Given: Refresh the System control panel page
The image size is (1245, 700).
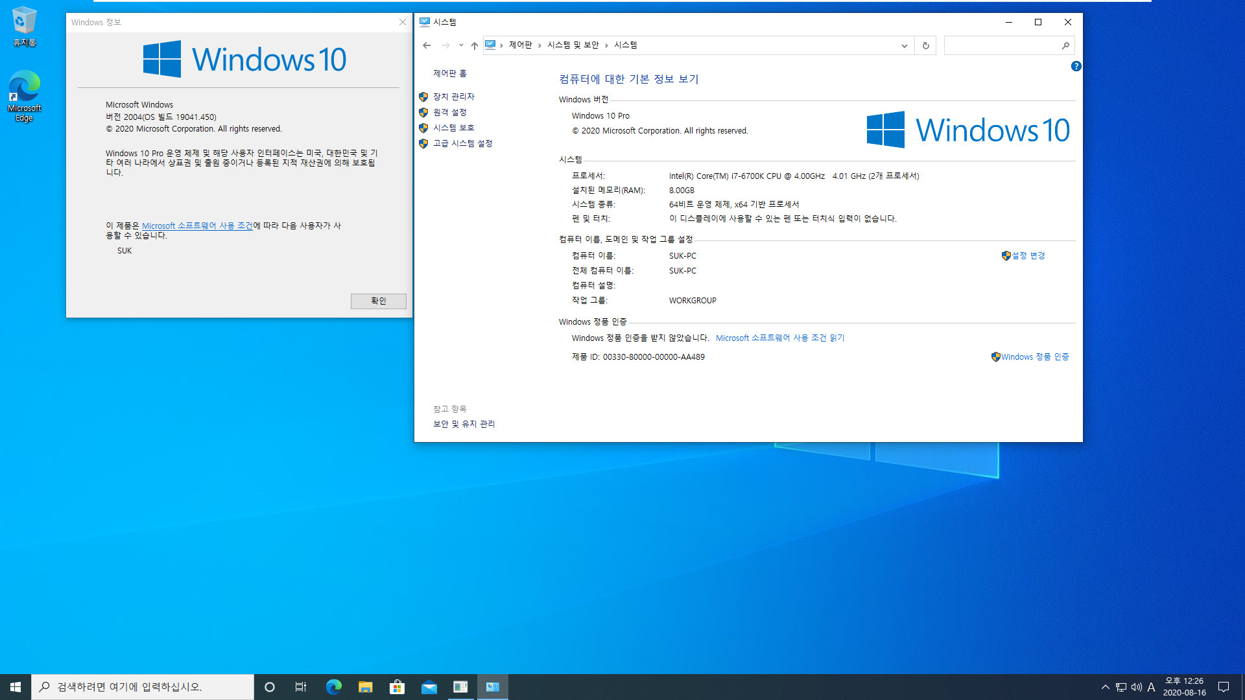Looking at the screenshot, I should 925,45.
